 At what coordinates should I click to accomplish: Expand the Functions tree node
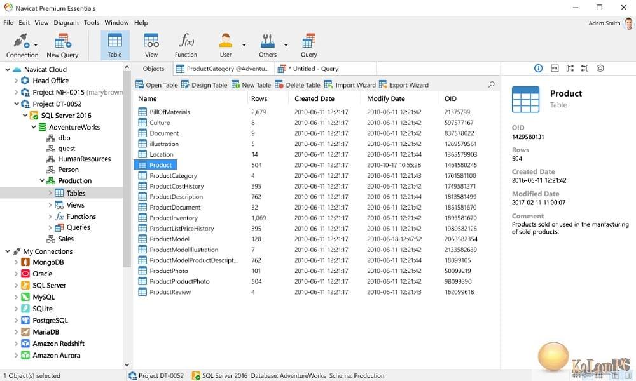50,217
